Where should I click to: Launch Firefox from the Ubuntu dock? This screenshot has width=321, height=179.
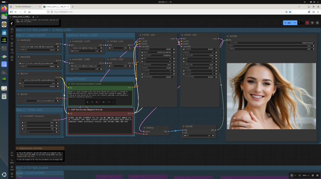[x=4, y=8]
